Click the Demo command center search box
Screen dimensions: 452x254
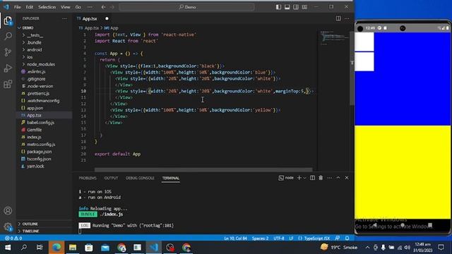click(x=186, y=7)
